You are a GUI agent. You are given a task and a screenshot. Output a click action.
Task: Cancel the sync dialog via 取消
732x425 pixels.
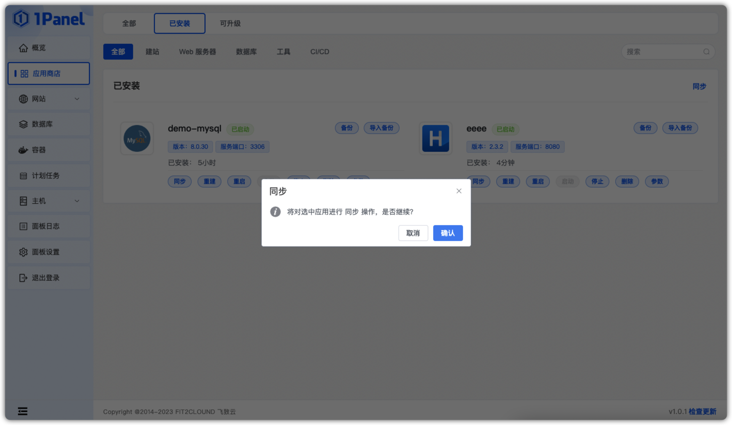click(413, 233)
